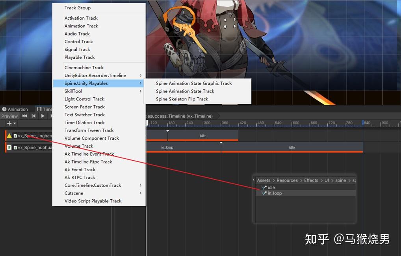This screenshot has width=401, height=256.
Task: Click the blue playhead at frame 840
Action: tap(363, 123)
